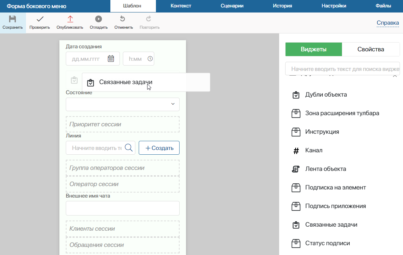This screenshot has height=255, width=403.
Task: Open the Сценарии tab
Action: tap(232, 6)
